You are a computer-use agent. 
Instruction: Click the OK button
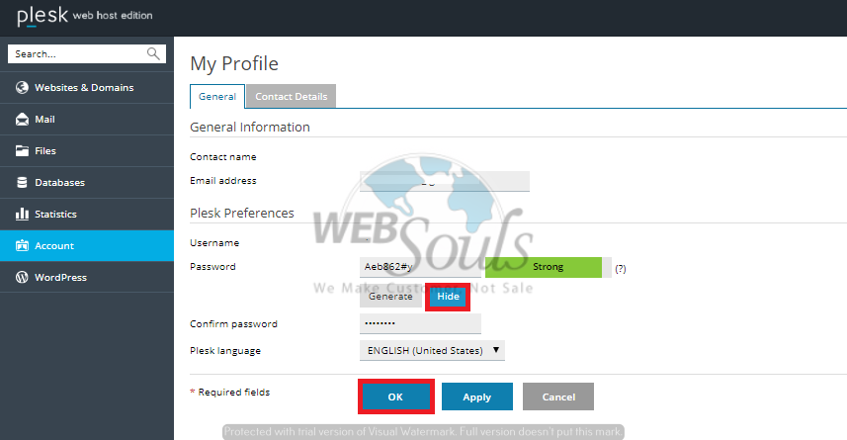coord(395,396)
